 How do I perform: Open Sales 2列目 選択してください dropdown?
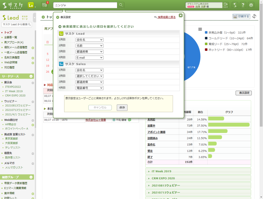pos(89,76)
